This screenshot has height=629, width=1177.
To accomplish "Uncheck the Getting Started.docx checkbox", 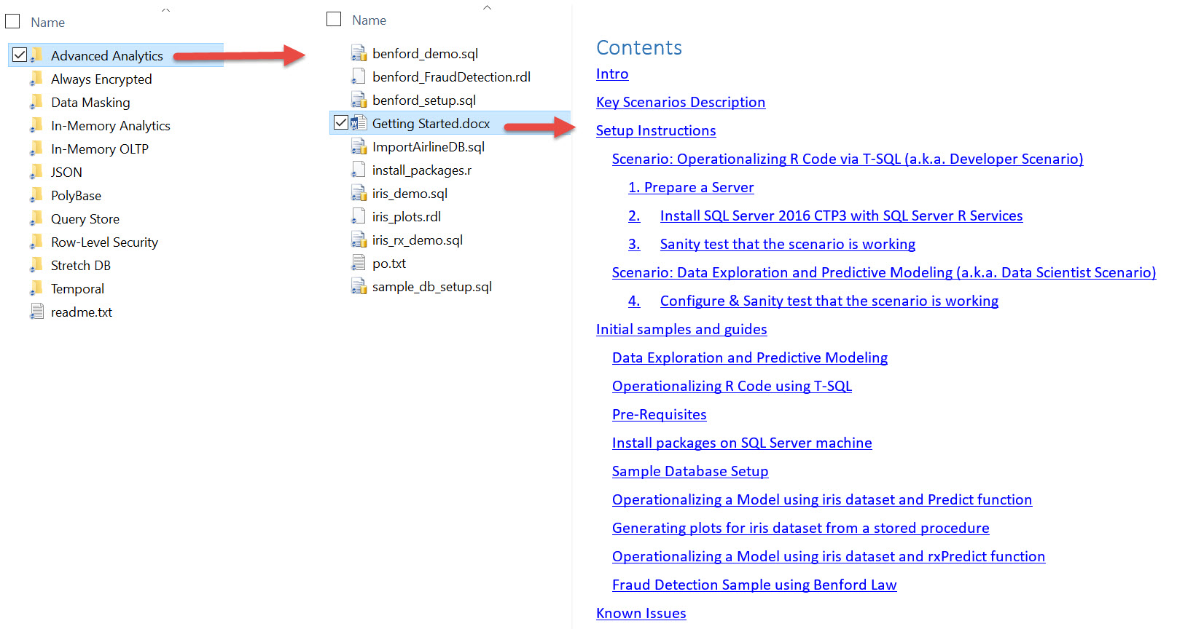I will click(340, 122).
